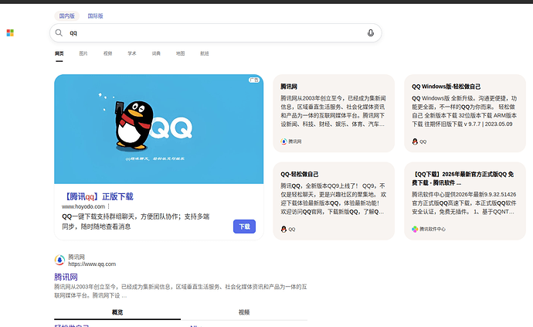Click the 腾讯网 result snippet below blue title
The height and width of the screenshot is (327, 533).
181,291
